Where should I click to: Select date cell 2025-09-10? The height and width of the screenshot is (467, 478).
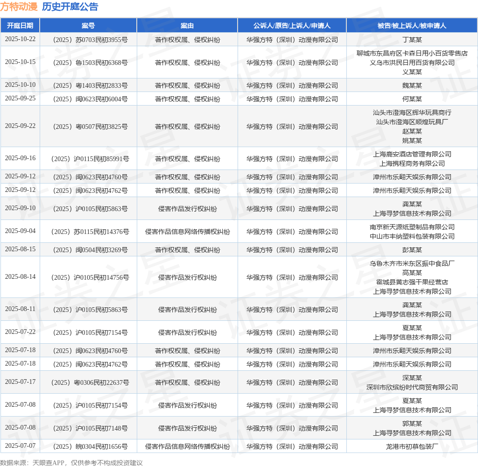point(20,208)
